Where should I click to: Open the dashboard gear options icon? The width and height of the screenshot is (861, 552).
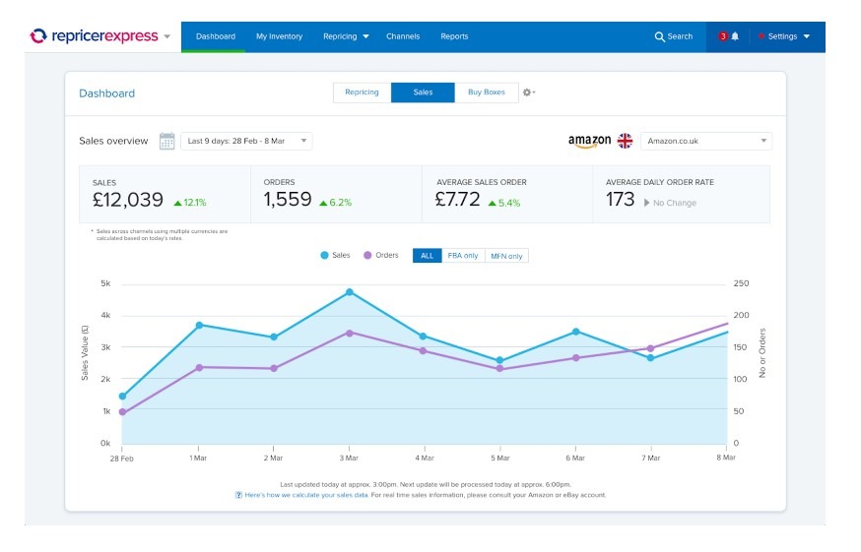528,92
